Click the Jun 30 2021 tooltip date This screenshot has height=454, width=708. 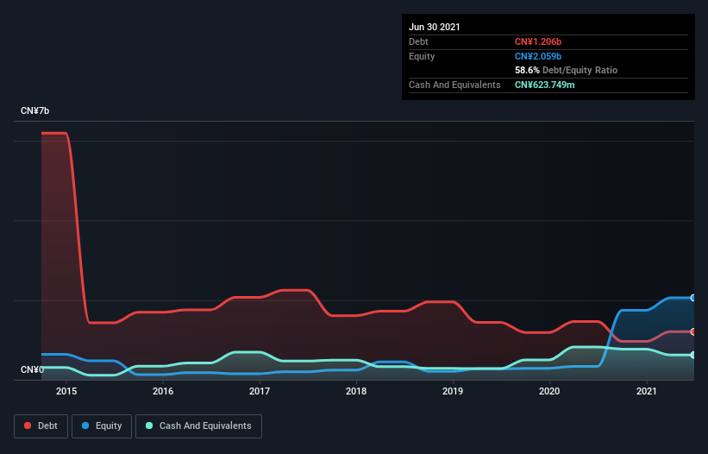435,27
